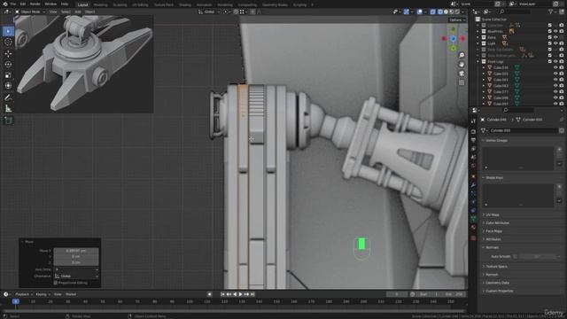Click the Move X value field

tap(76, 251)
